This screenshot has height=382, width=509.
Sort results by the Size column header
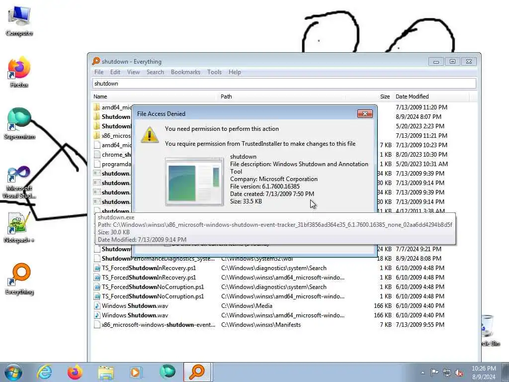coord(369,96)
